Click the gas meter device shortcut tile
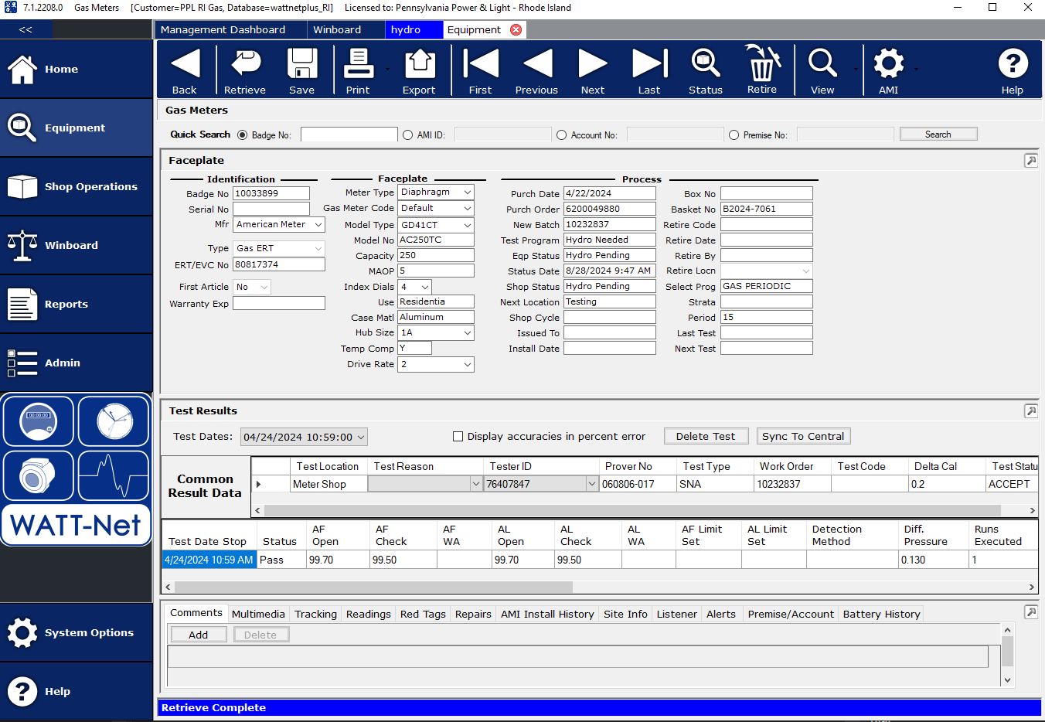Viewport: 1045px width, 722px height. [x=39, y=475]
